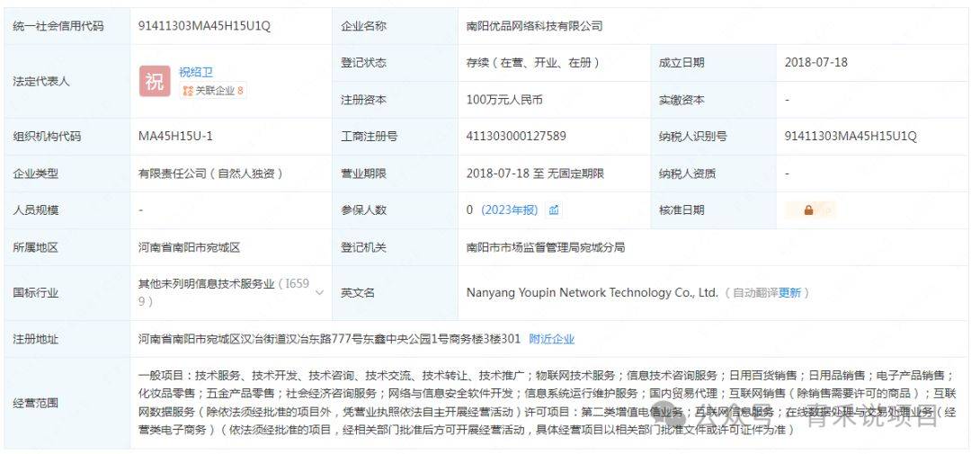
Task: Click the 企业类型 label
Action: tap(36, 174)
